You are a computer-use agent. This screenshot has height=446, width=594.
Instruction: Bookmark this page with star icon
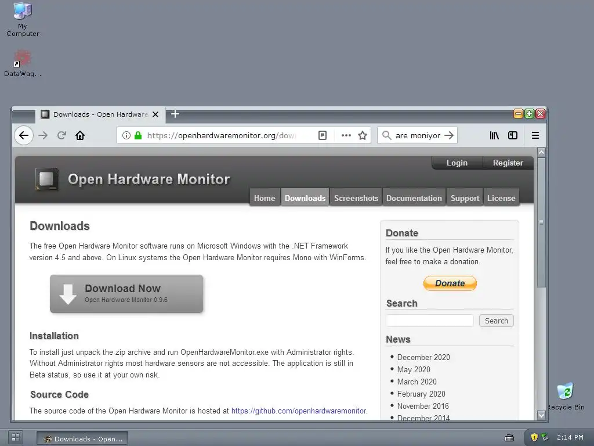click(363, 135)
